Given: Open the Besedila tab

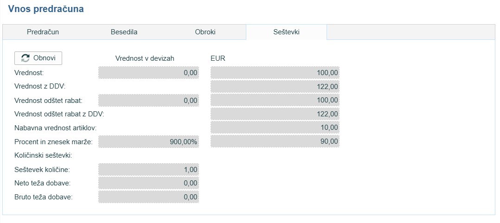Looking at the screenshot, I should (124, 32).
